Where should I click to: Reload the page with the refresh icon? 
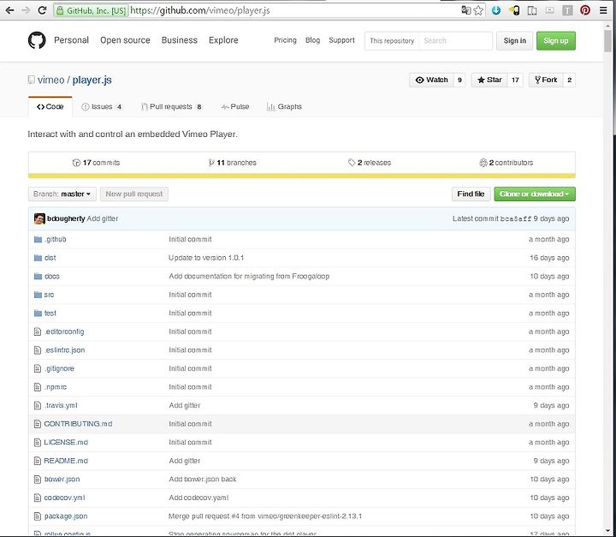click(x=42, y=10)
